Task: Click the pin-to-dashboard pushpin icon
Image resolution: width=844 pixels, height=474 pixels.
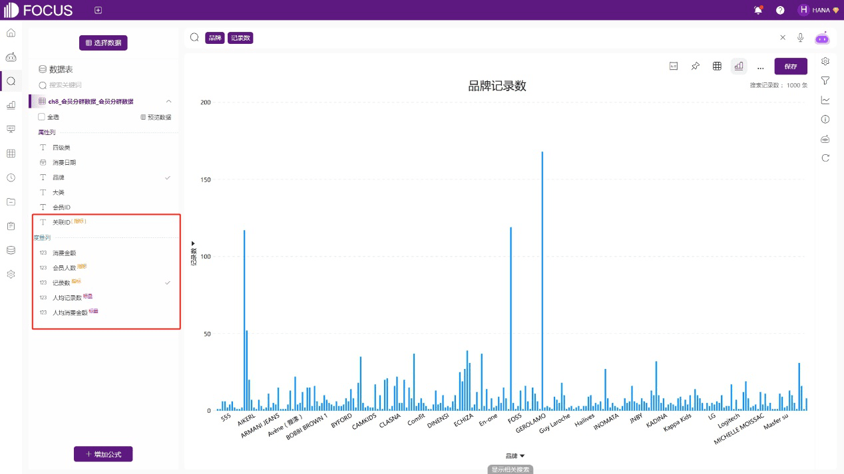Action: tap(695, 66)
